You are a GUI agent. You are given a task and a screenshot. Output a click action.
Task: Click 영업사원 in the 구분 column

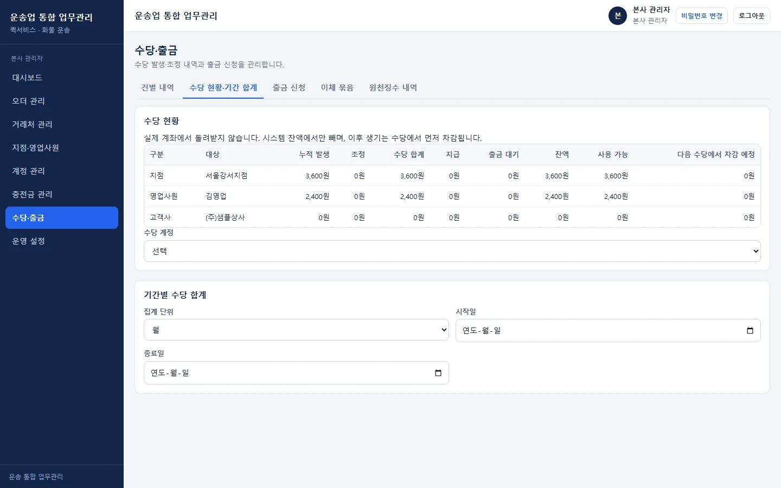coord(164,196)
